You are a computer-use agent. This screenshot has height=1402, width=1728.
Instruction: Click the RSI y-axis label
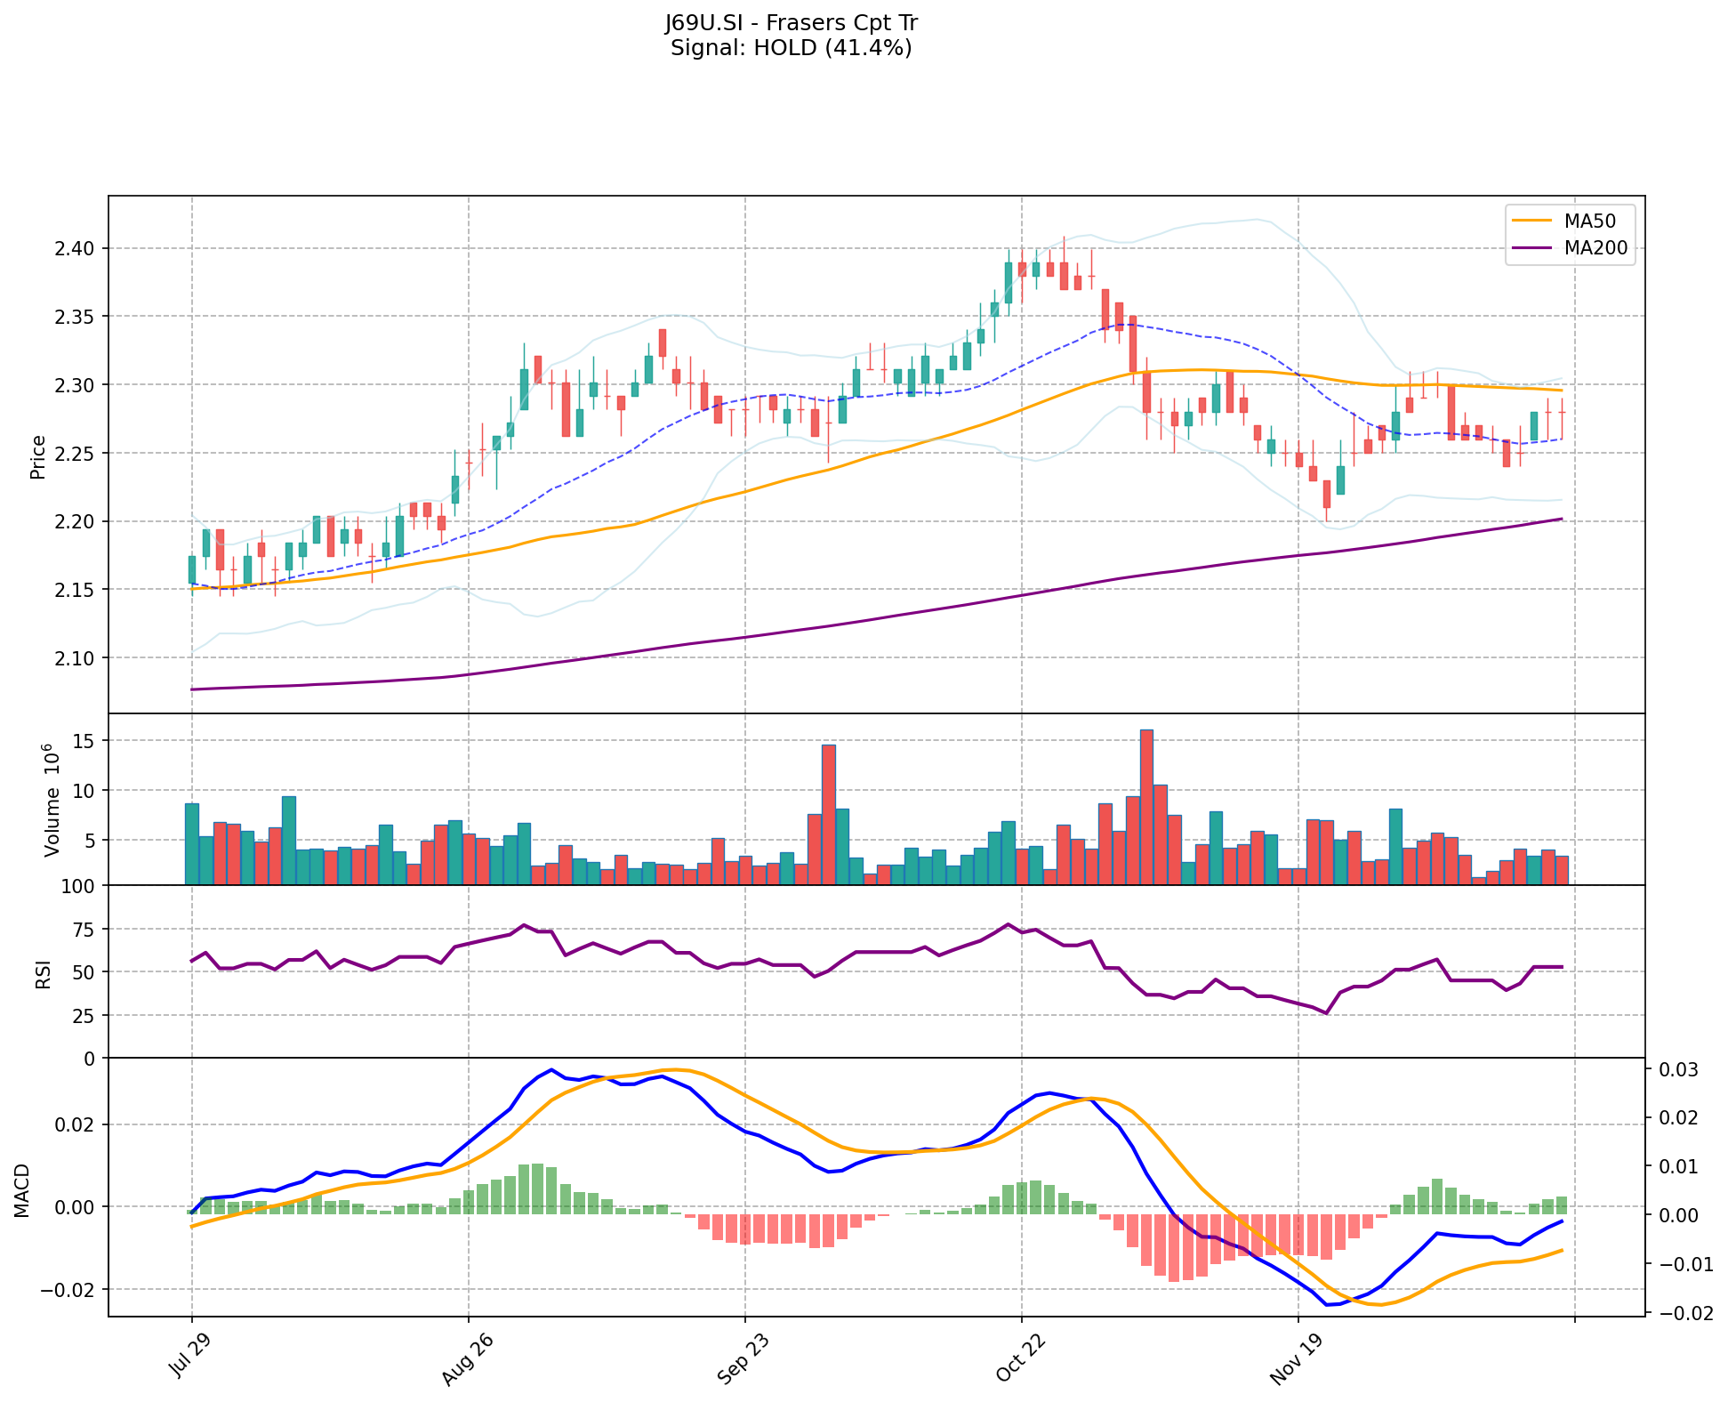[x=43, y=977]
